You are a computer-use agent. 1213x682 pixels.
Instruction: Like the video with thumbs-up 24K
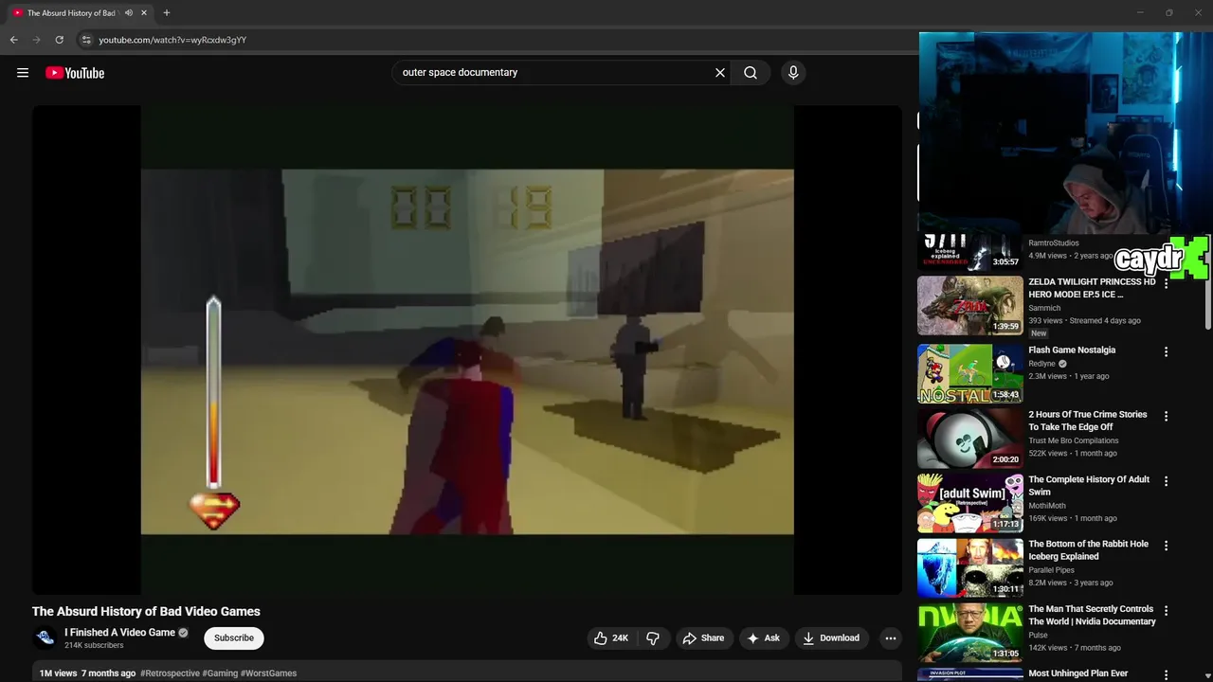point(611,638)
